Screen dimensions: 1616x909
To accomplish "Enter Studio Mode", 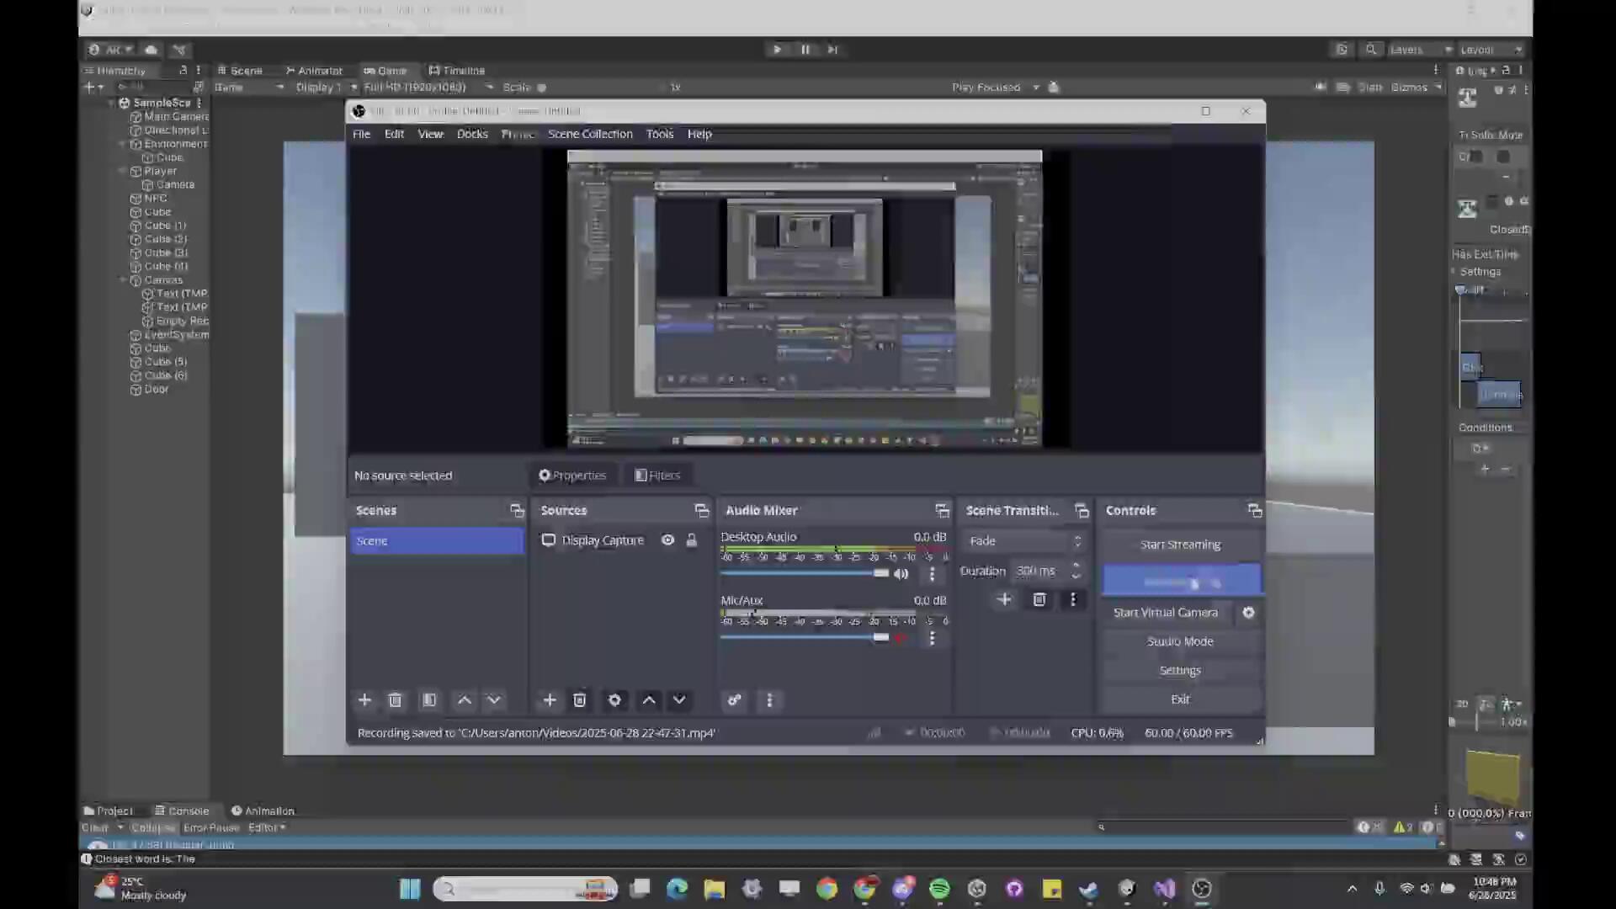I will tap(1180, 641).
